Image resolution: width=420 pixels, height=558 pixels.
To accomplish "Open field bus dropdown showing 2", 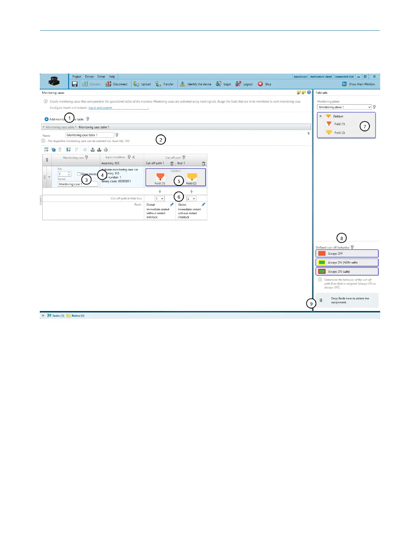I will pos(191,199).
